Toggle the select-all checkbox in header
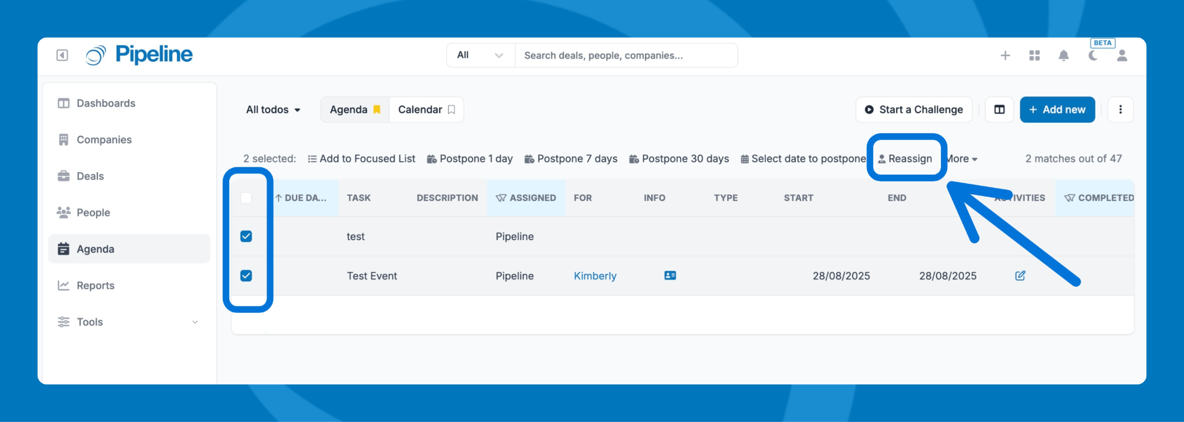Viewport: 1184px width, 422px height. pyautogui.click(x=246, y=198)
